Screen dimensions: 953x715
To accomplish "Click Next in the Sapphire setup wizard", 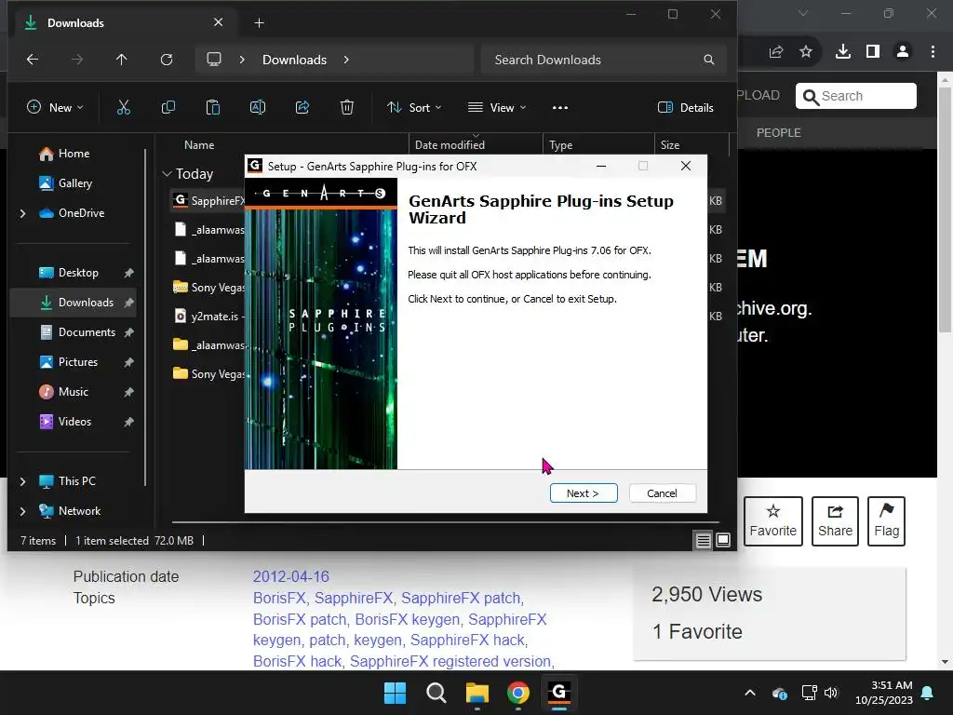I will pyautogui.click(x=584, y=493).
